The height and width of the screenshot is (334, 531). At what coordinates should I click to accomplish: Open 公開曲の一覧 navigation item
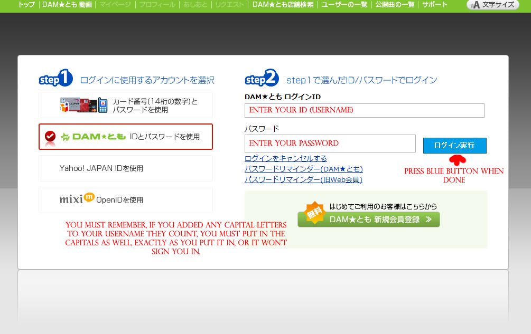(395, 5)
